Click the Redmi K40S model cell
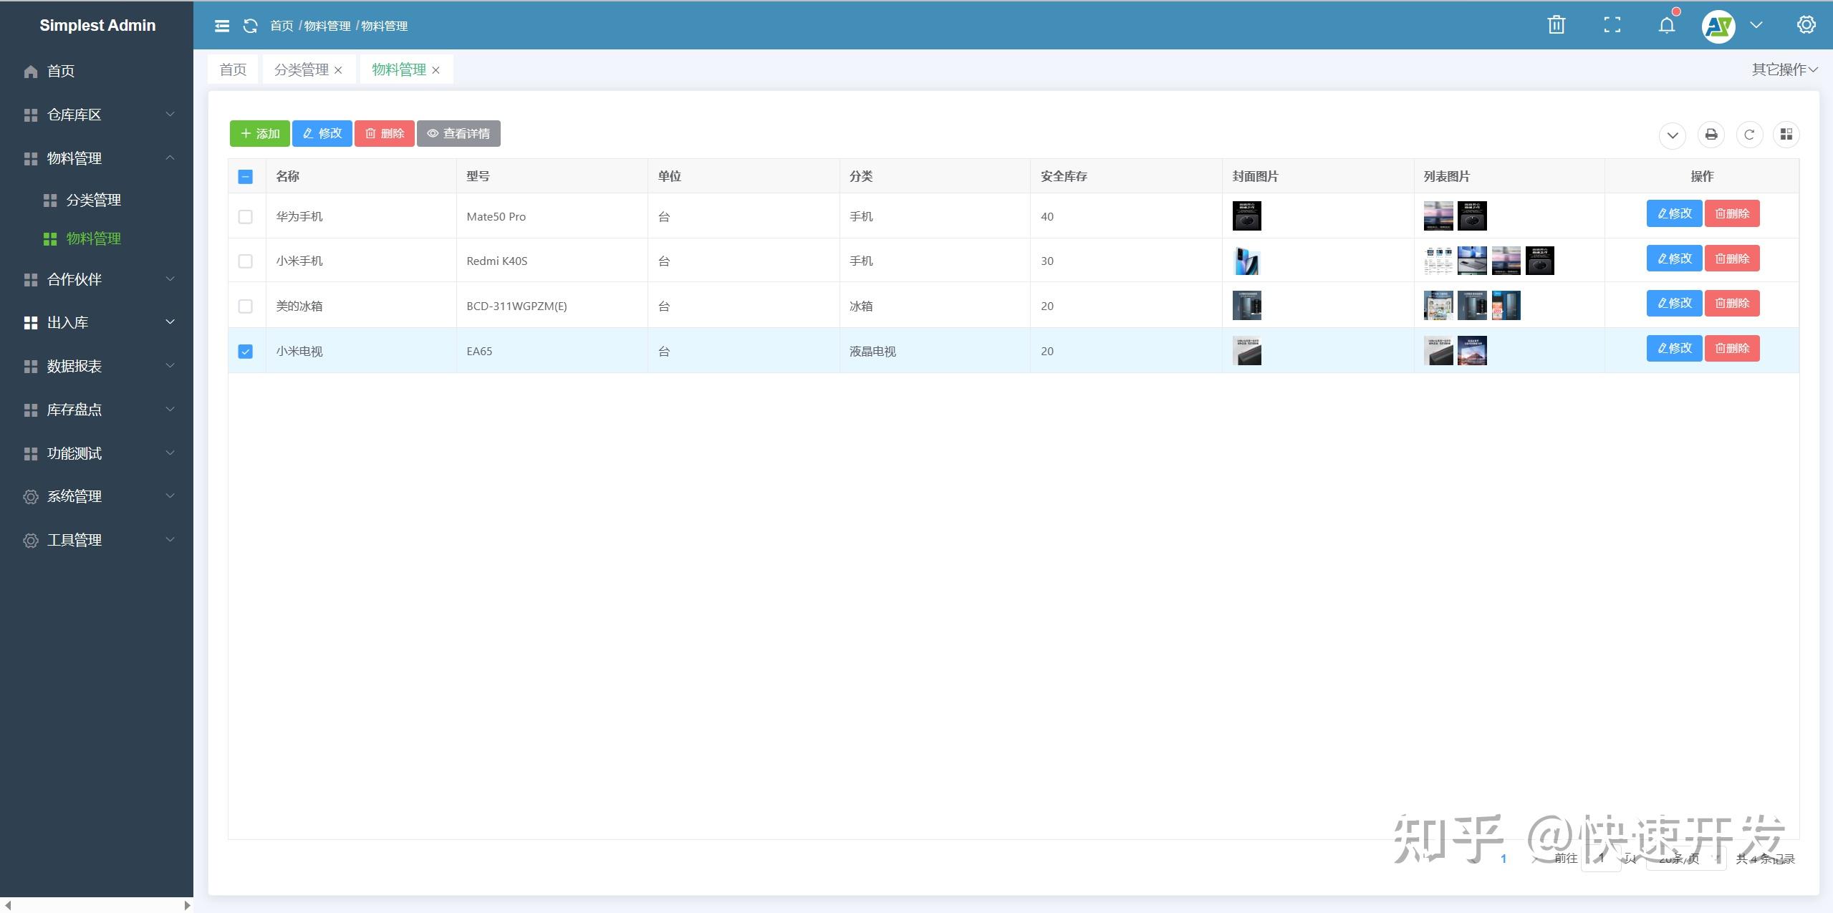 click(552, 261)
